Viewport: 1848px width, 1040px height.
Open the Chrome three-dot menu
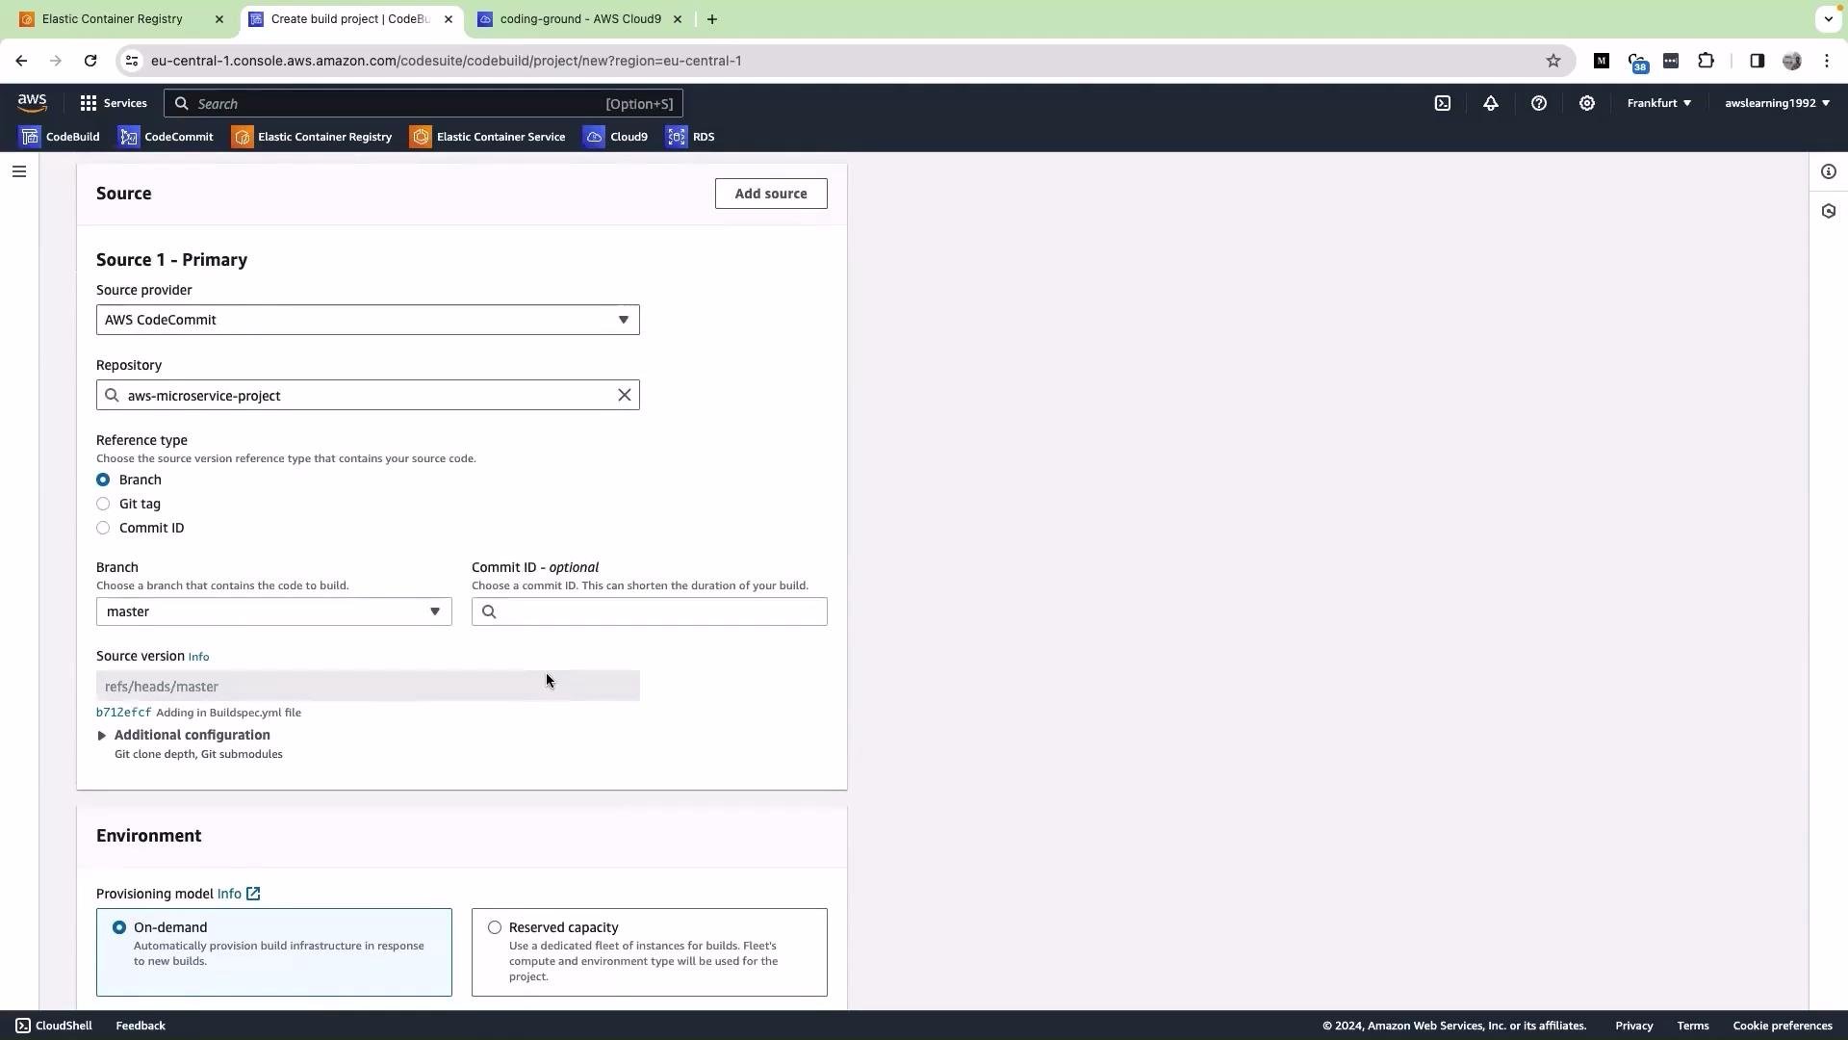(x=1827, y=61)
